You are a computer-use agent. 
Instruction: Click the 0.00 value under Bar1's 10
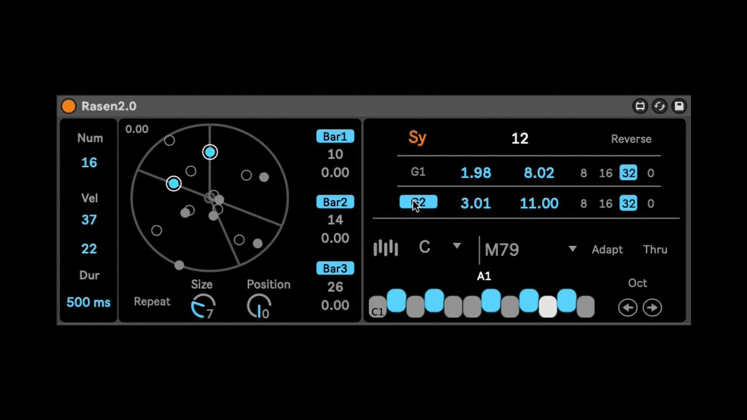click(335, 173)
